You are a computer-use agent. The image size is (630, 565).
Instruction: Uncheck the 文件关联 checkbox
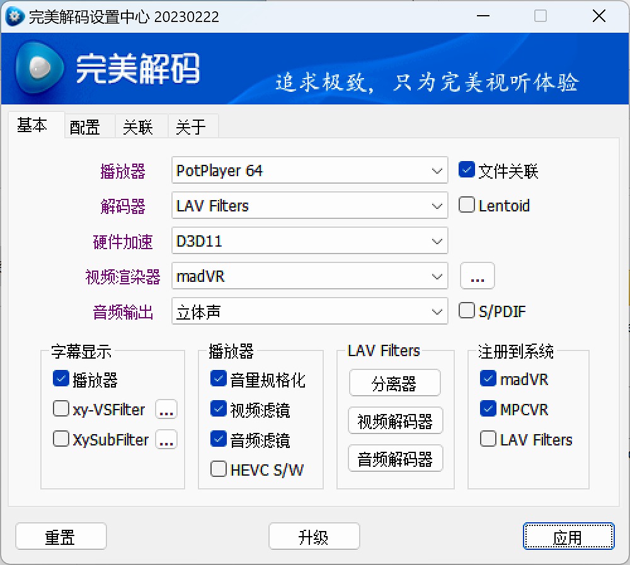click(x=466, y=170)
